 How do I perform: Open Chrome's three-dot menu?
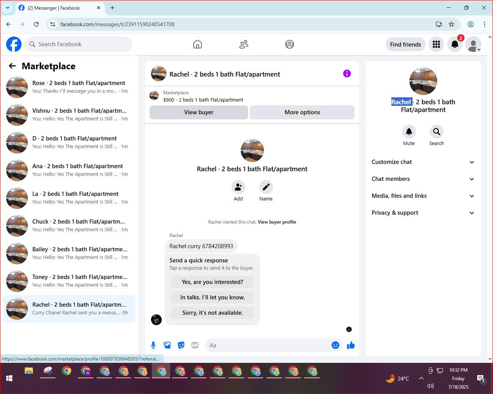485,24
